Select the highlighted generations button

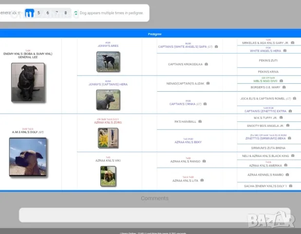pos(29,13)
